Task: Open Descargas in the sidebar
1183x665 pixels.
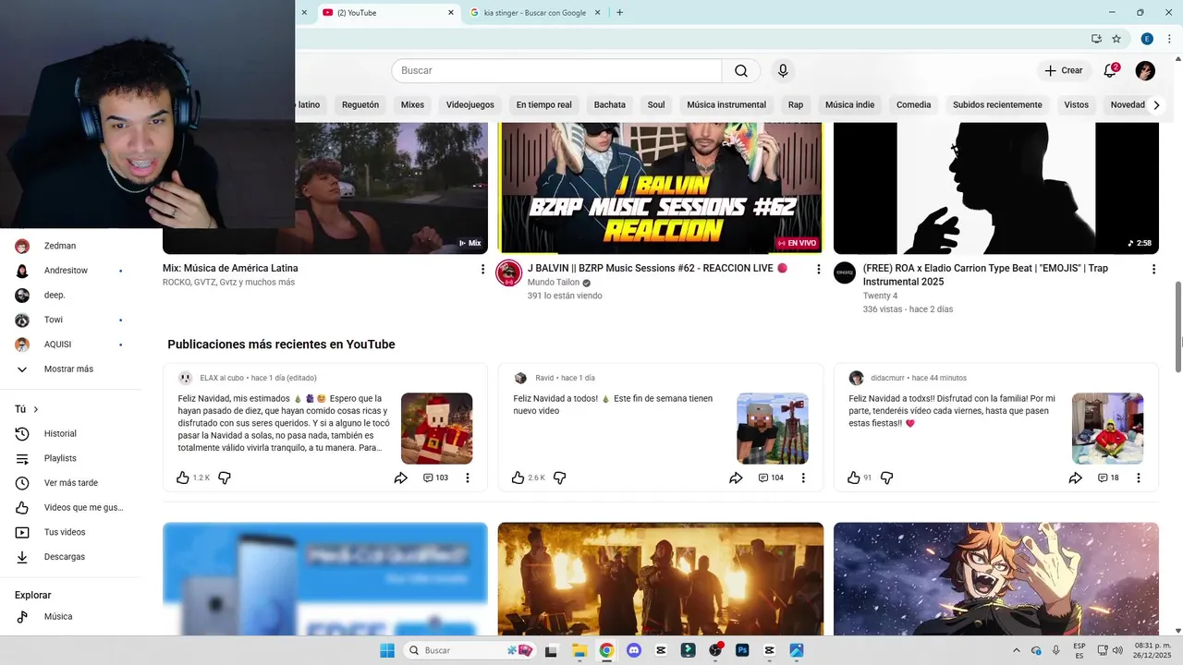Action: point(65,557)
